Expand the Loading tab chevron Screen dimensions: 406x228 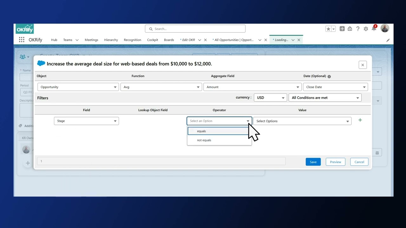(x=293, y=40)
